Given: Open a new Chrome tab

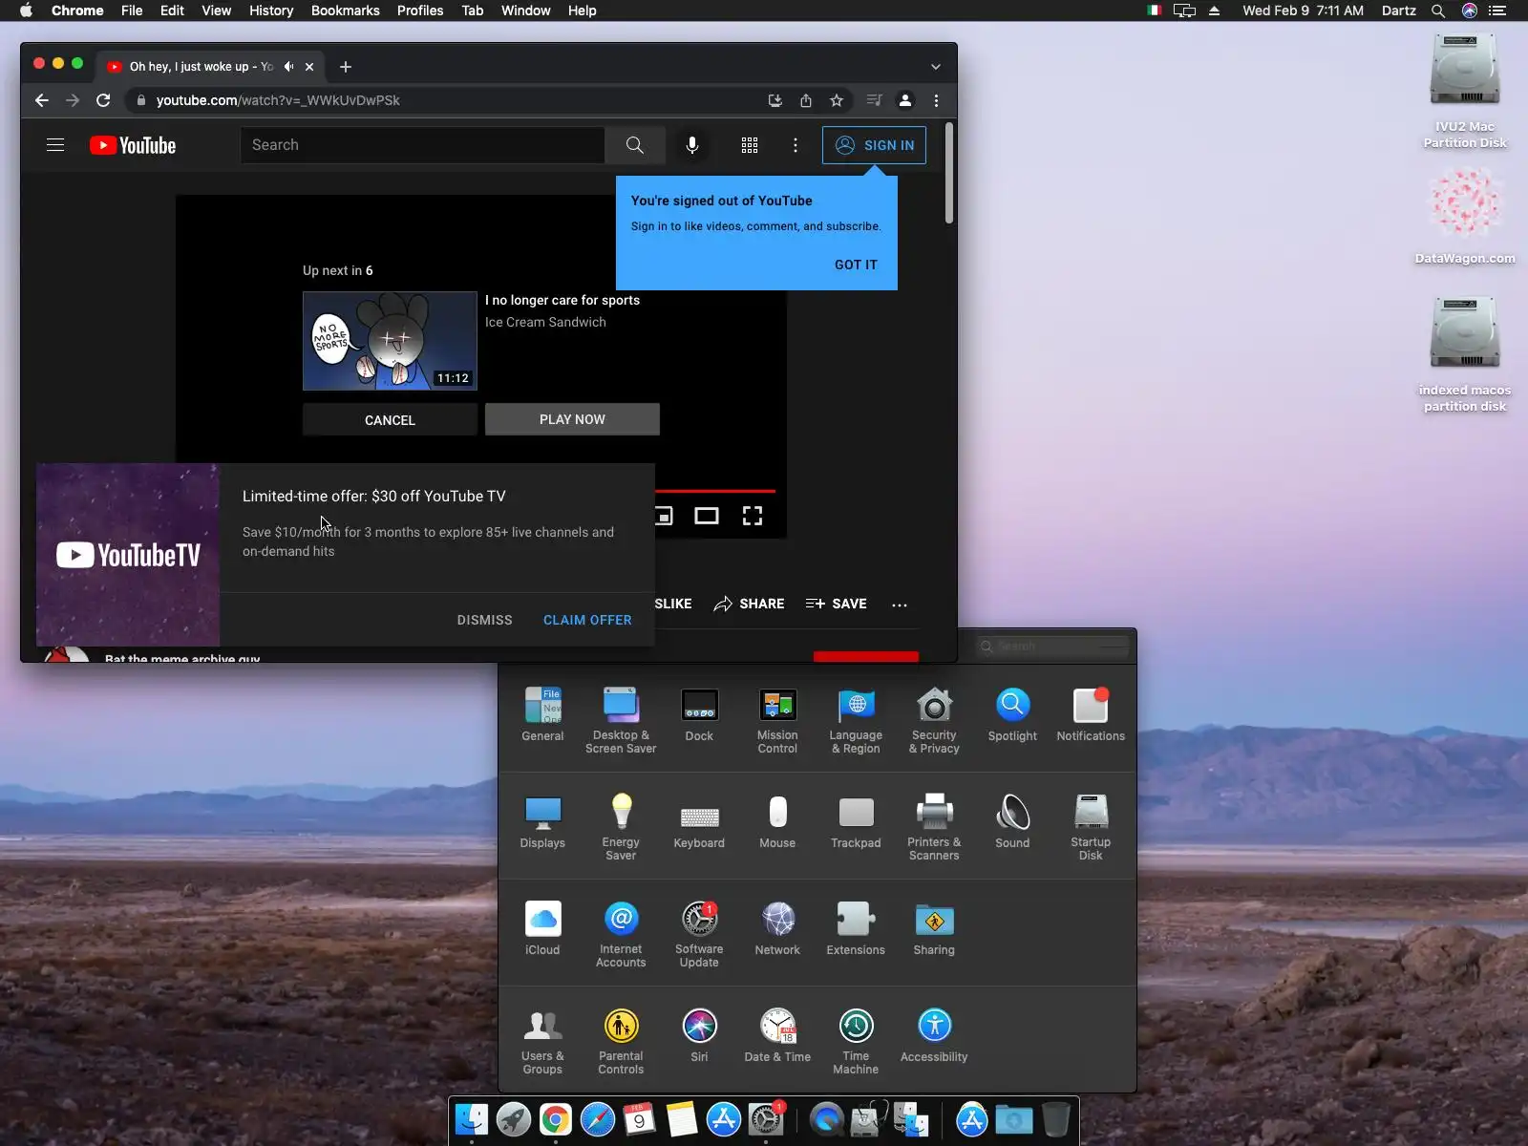Looking at the screenshot, I should pos(346,67).
